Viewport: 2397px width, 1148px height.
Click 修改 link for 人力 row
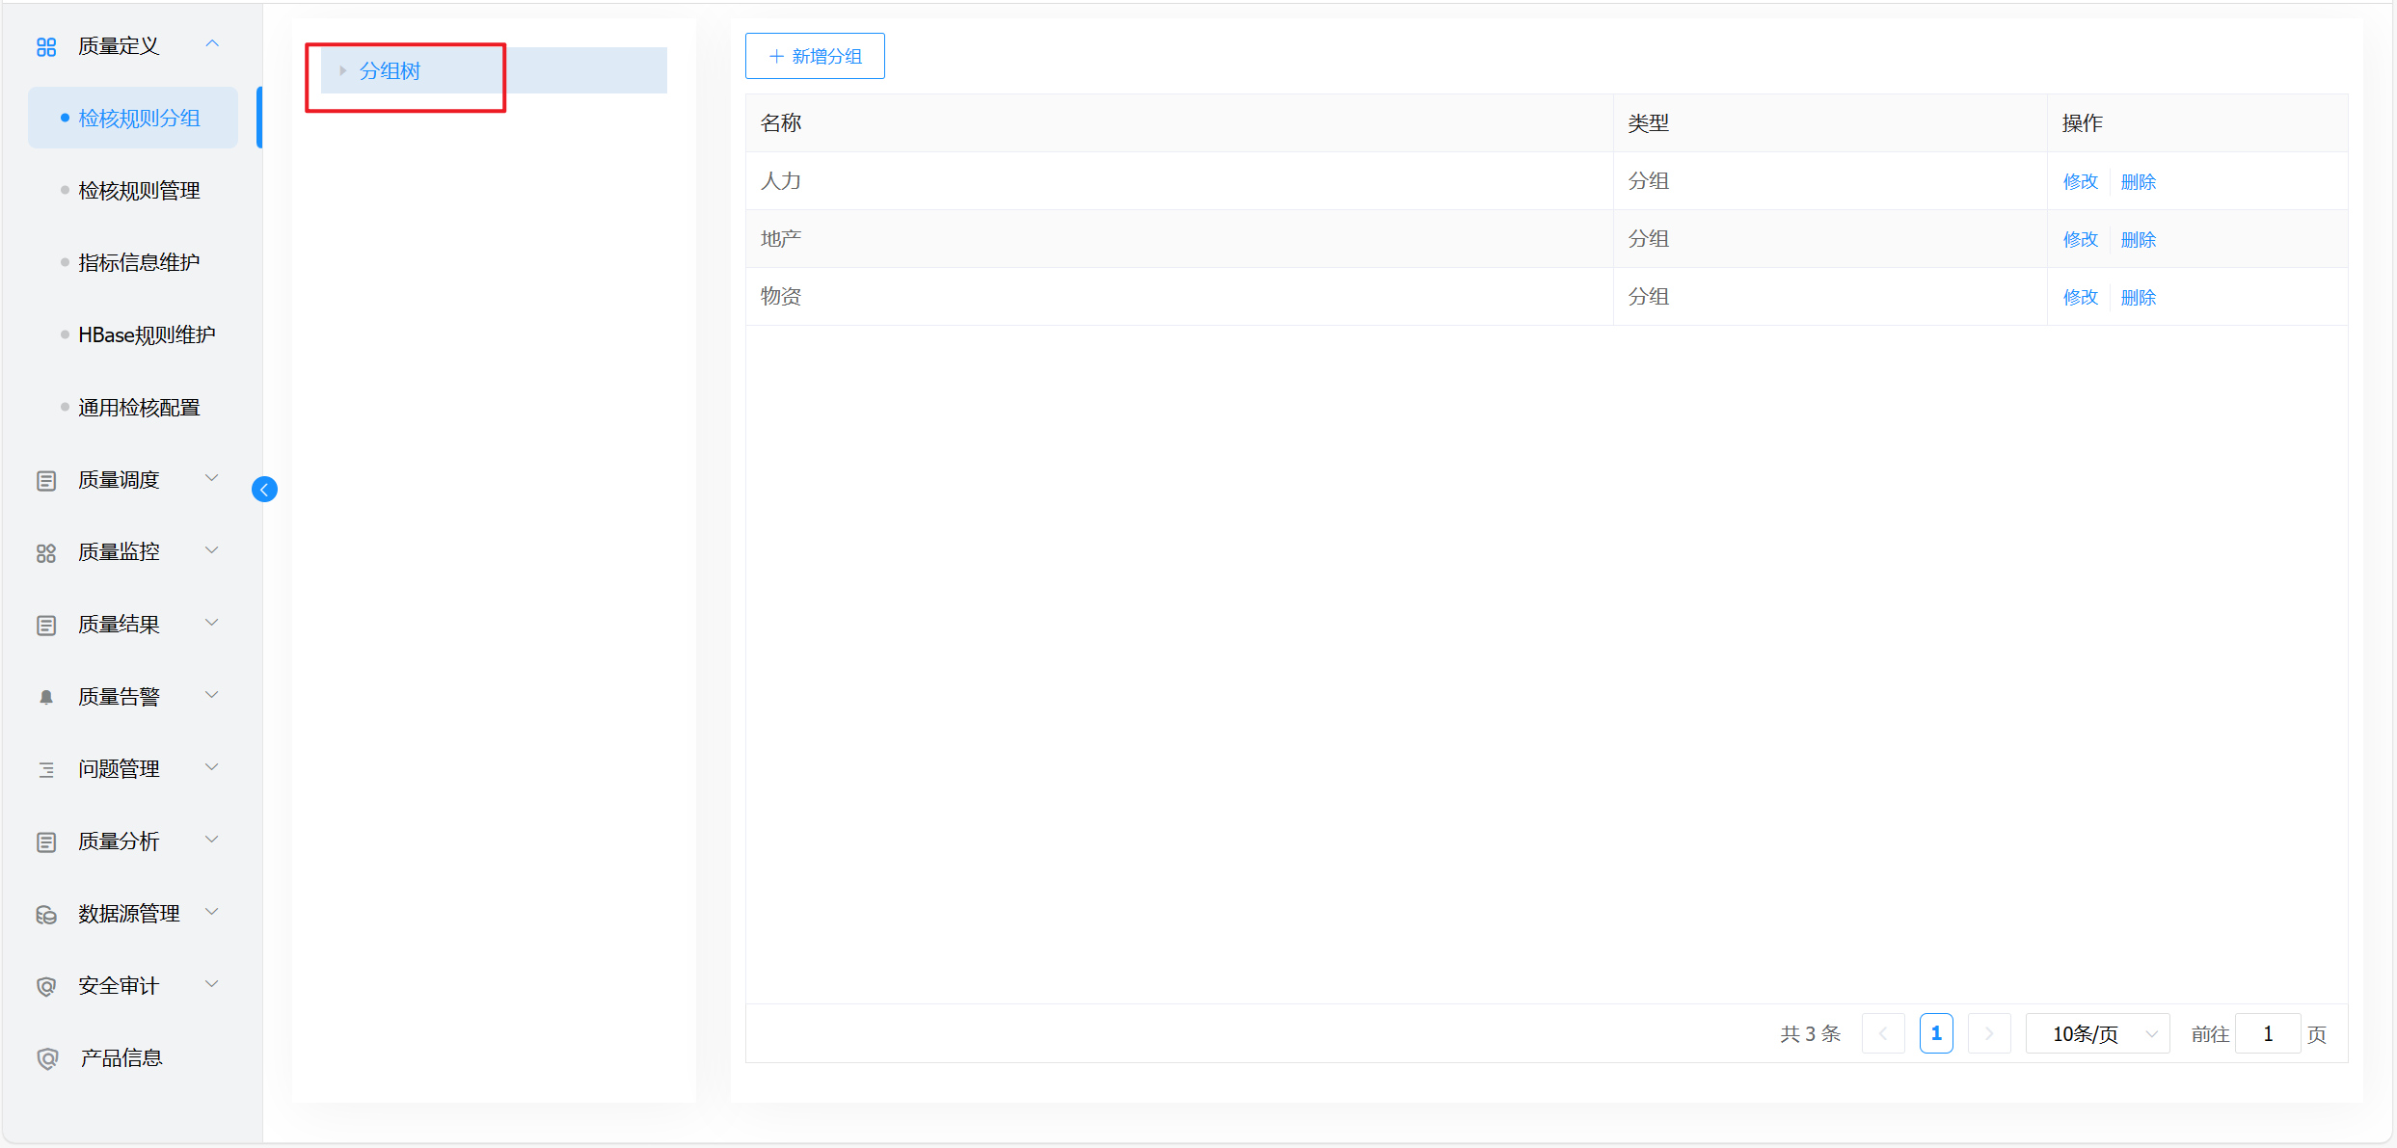[2080, 181]
